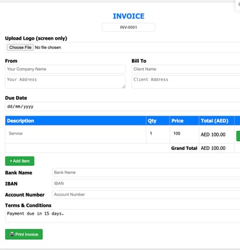Screen dimensions: 240x250
Task: Grab the resize handle of the address box
Action: tap(124, 87)
